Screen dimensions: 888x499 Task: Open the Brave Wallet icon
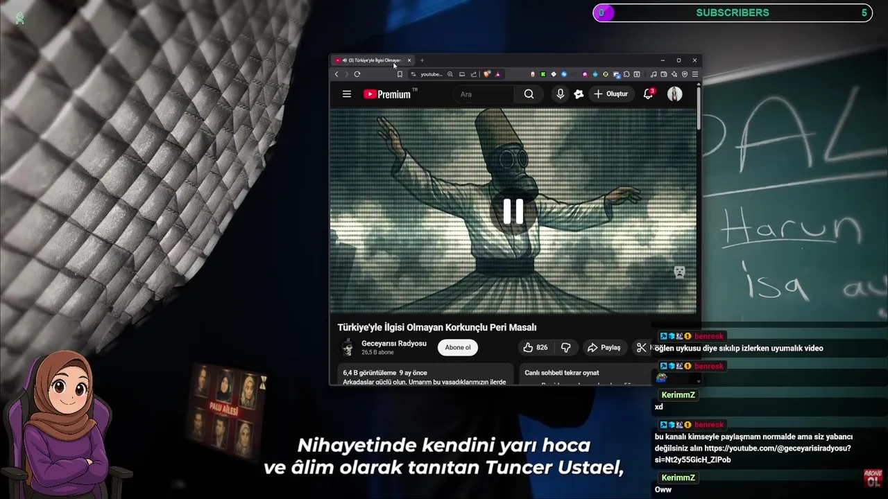(664, 74)
